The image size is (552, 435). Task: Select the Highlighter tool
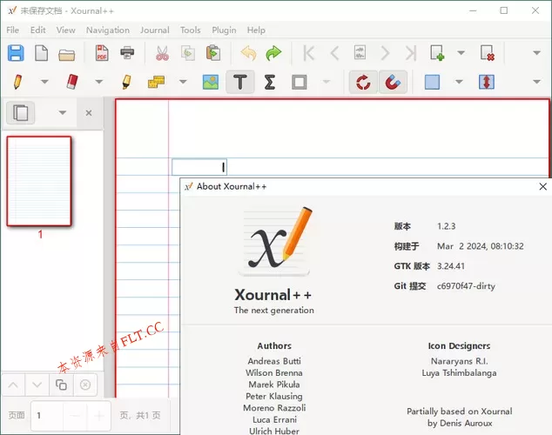(x=126, y=82)
